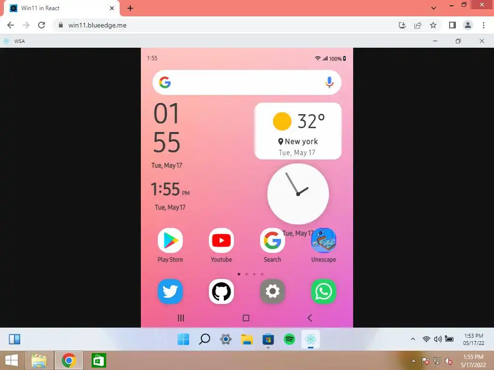
Task: Open the Chrome profile avatar
Action: (x=468, y=25)
